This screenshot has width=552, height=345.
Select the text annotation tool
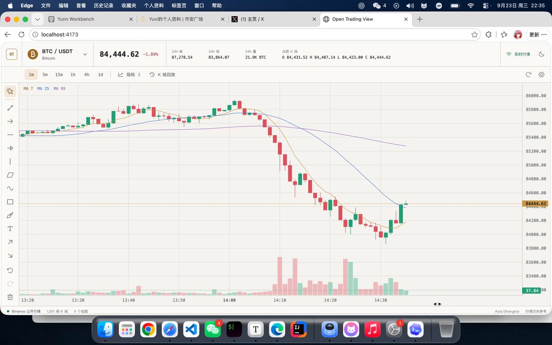click(10, 229)
